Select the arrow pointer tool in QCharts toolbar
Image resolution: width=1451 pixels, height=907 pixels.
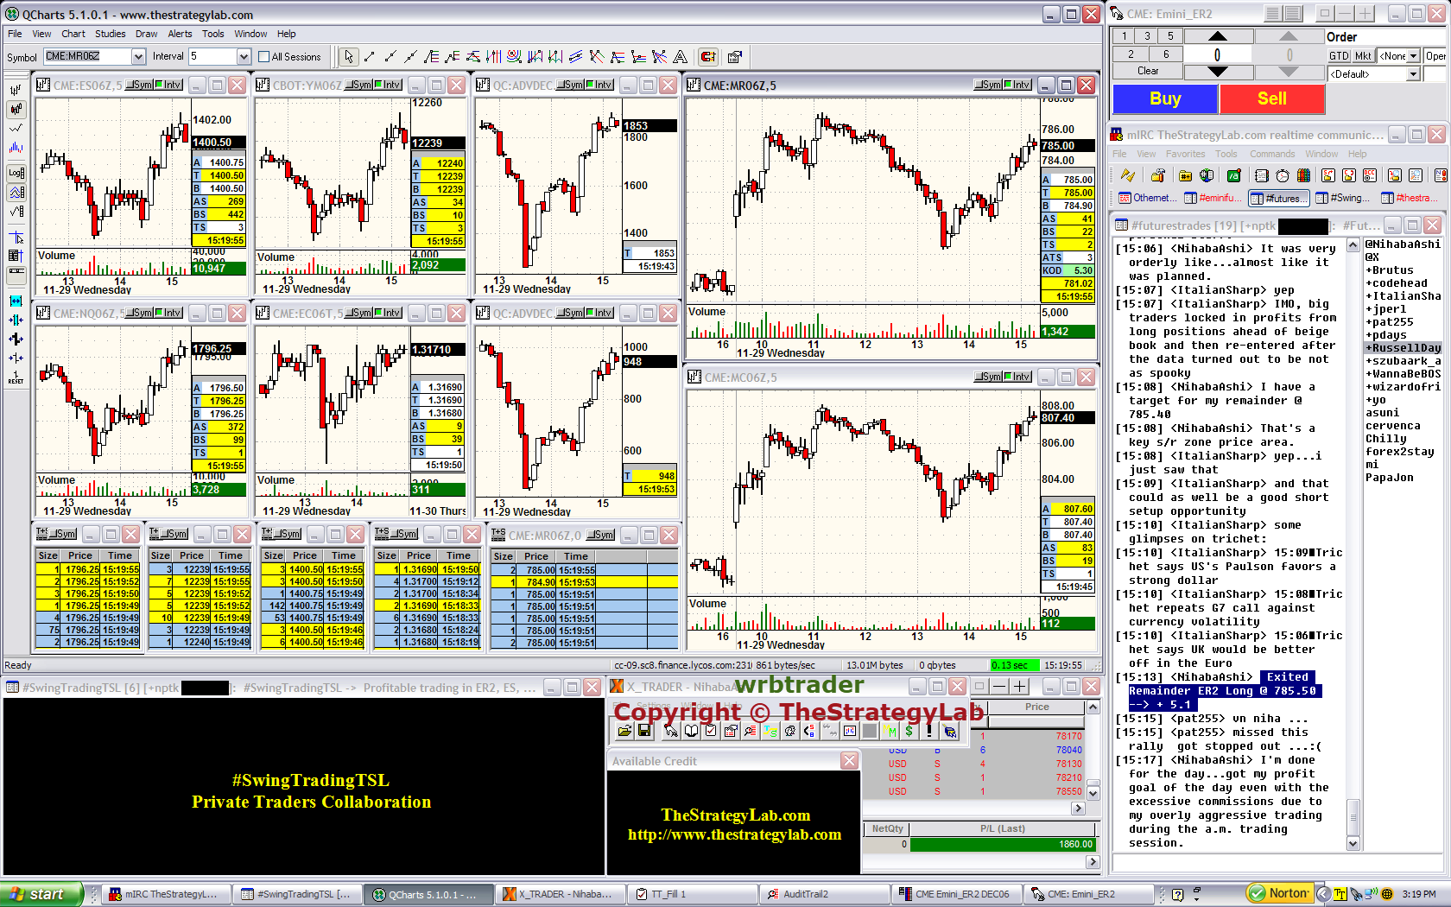coord(348,57)
